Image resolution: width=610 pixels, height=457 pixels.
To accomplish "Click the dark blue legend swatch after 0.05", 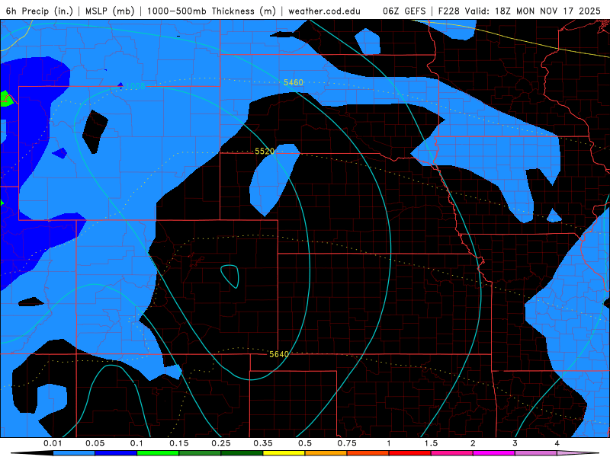I will (116, 453).
